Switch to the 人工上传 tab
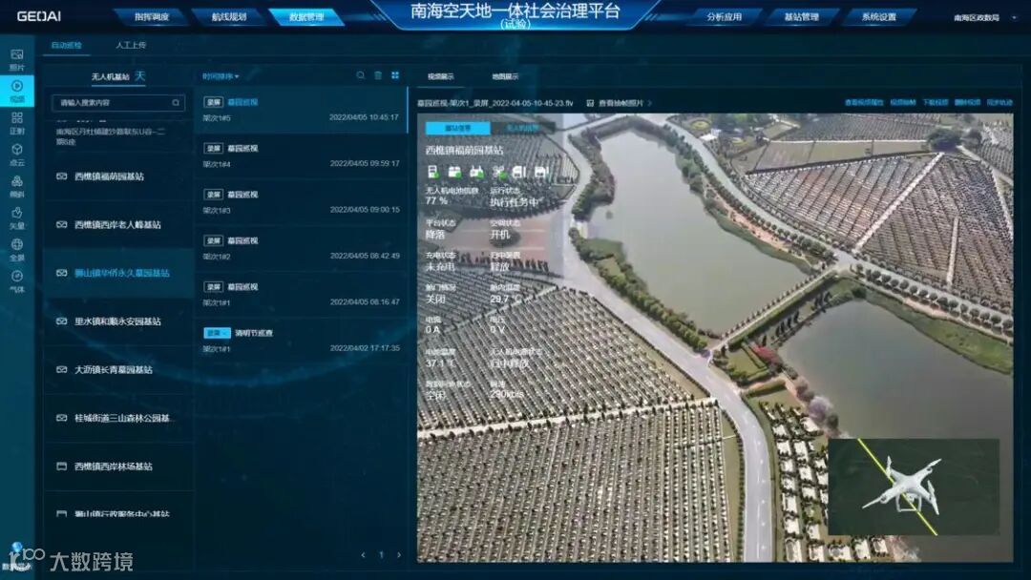1031x580 pixels. (131, 46)
